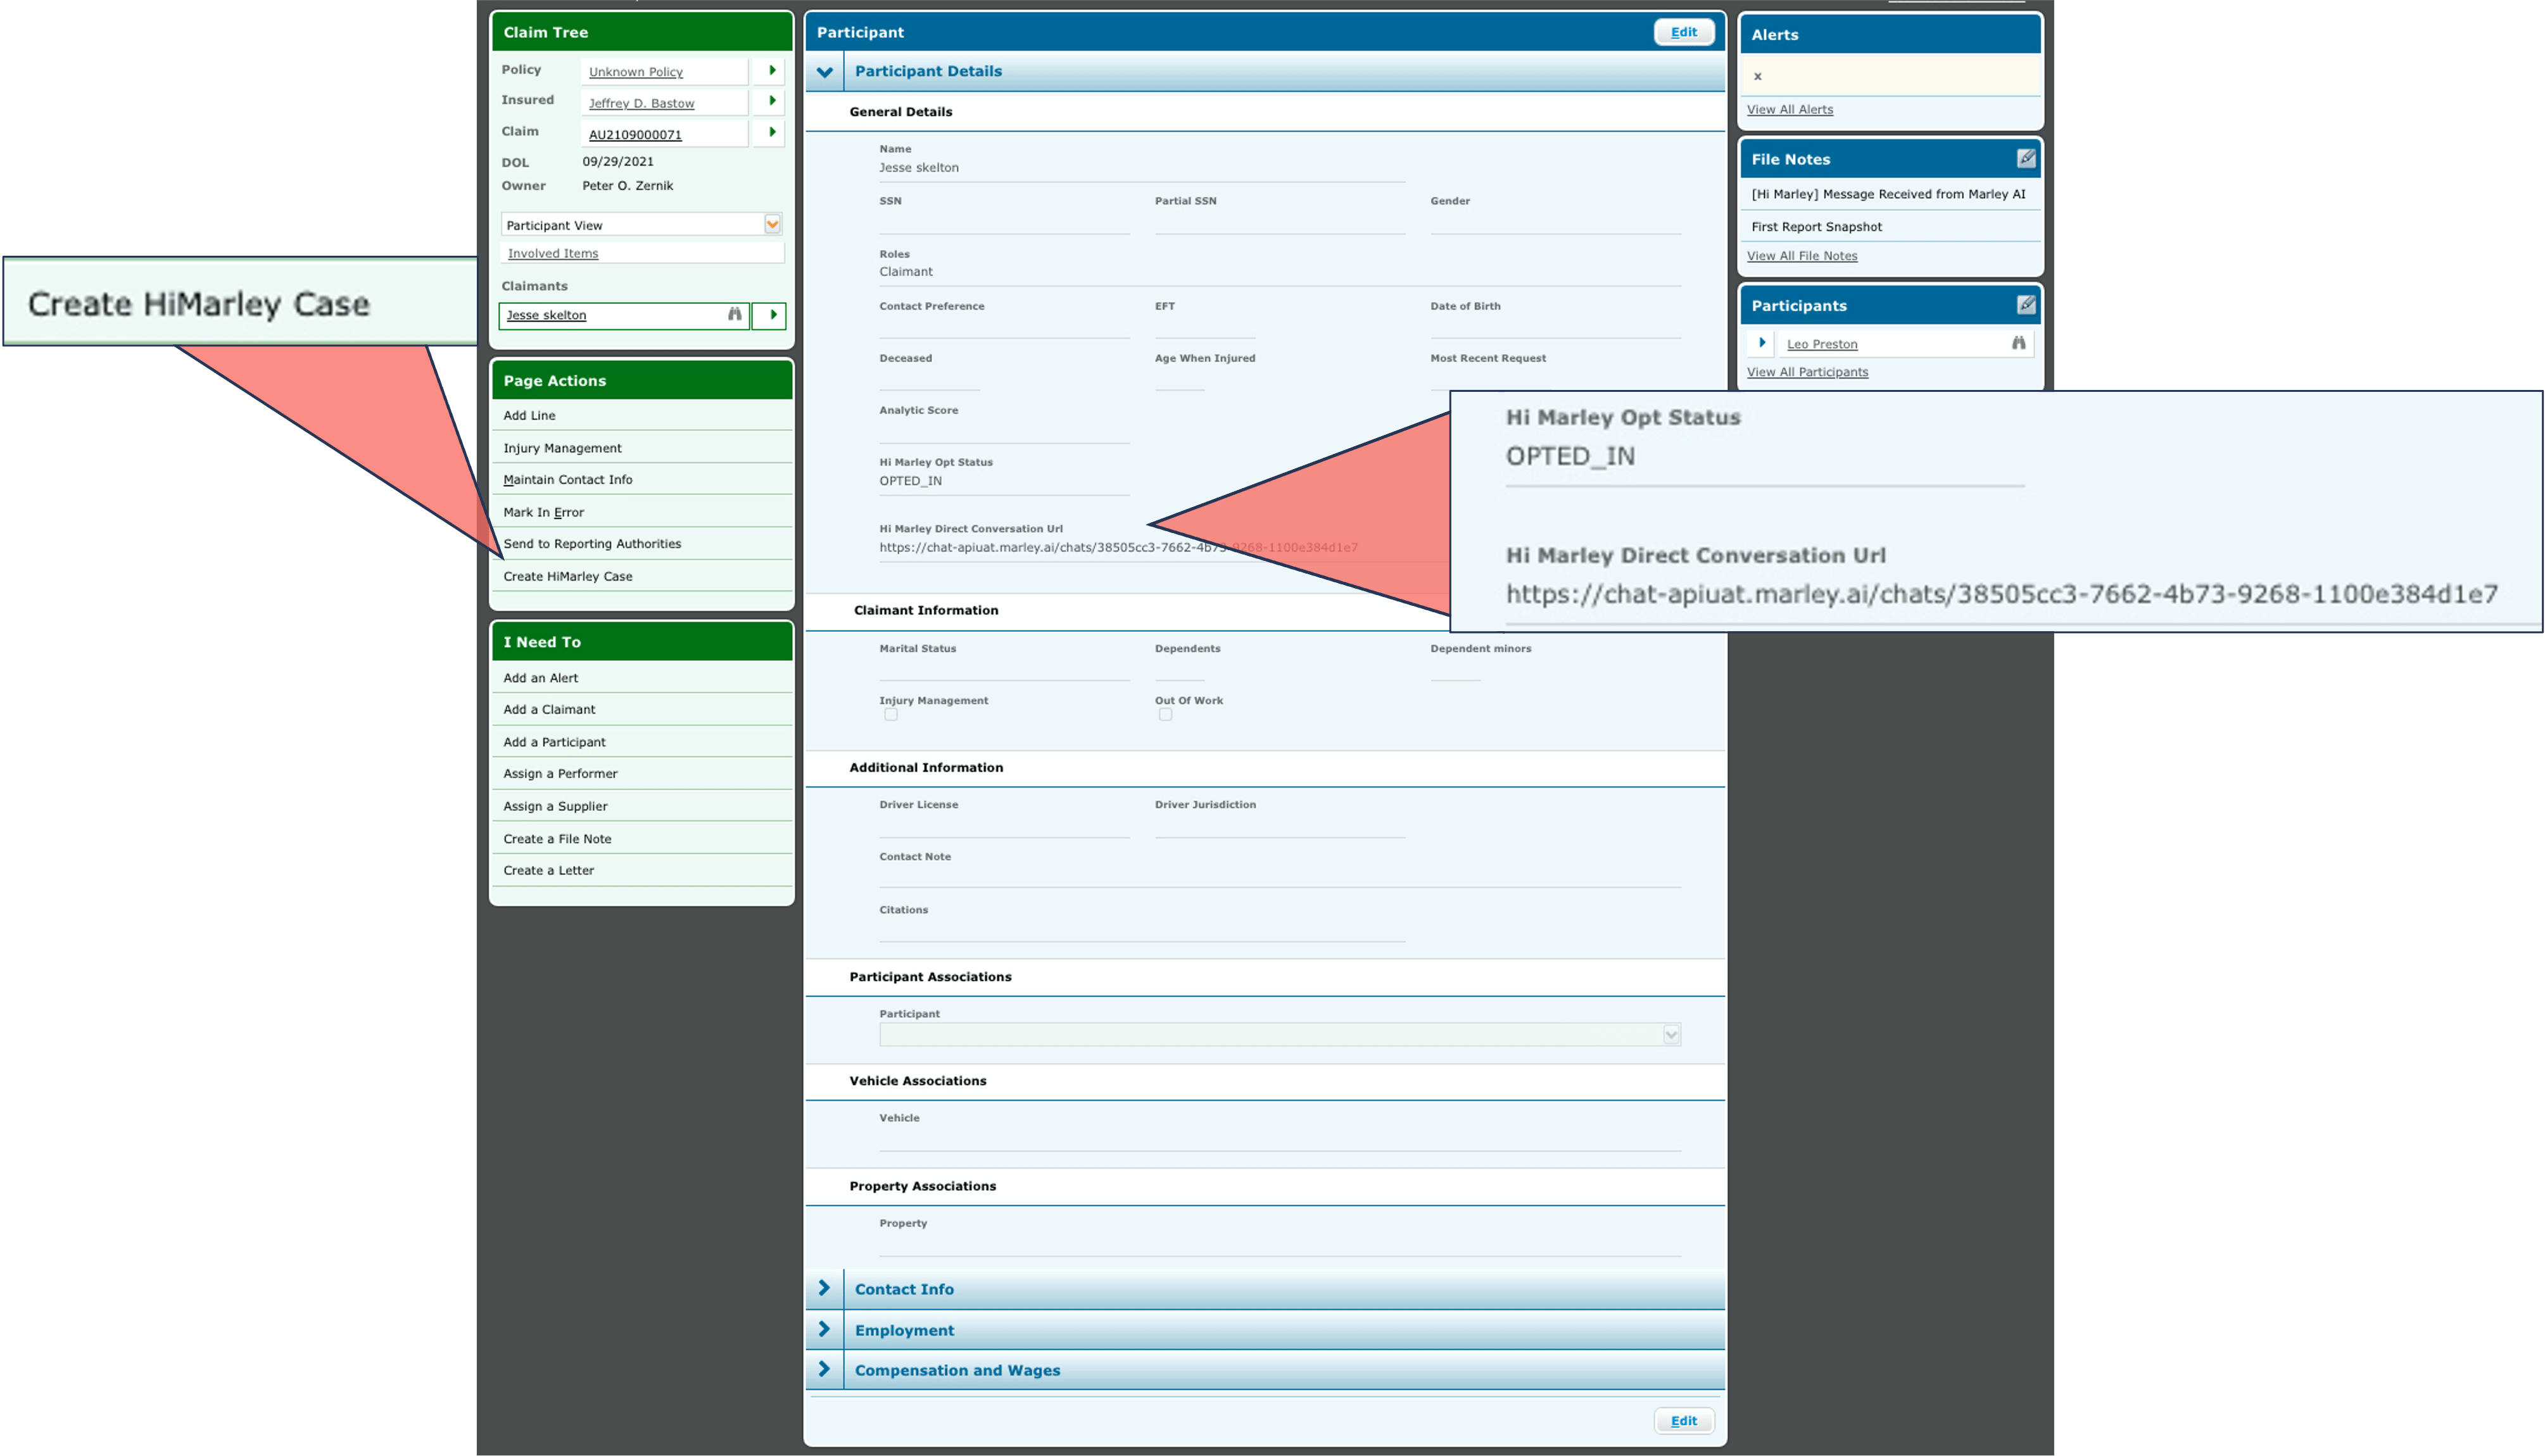The height and width of the screenshot is (1456, 2545).
Task: Click the green arrow beside Insured
Action: click(771, 101)
